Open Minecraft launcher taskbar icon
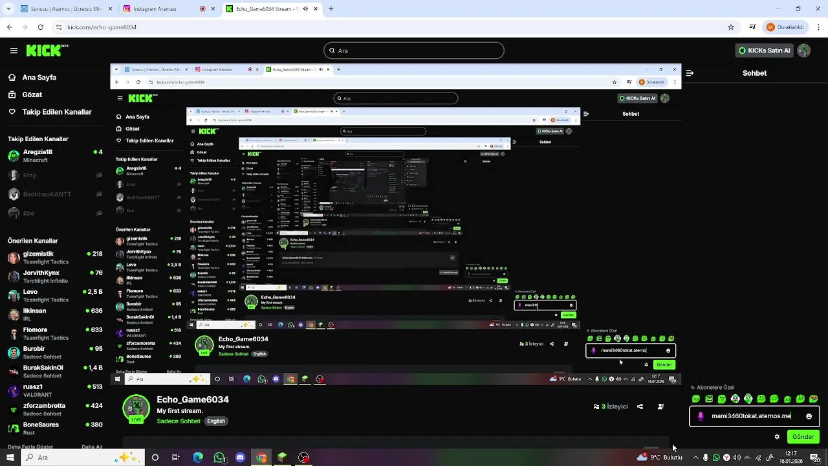 click(283, 458)
